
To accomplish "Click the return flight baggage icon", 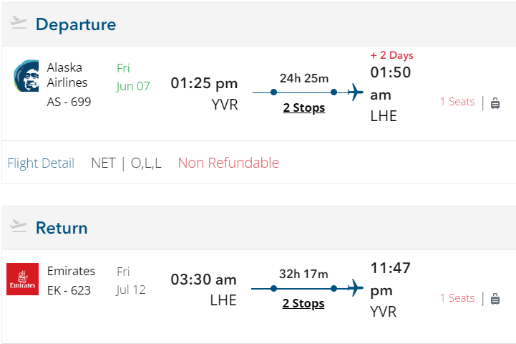I will point(495,298).
